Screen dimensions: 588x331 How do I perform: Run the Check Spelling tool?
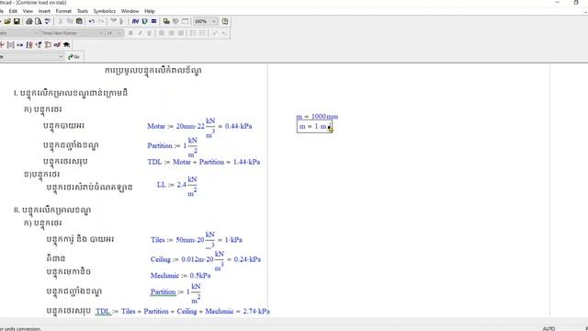[47, 21]
